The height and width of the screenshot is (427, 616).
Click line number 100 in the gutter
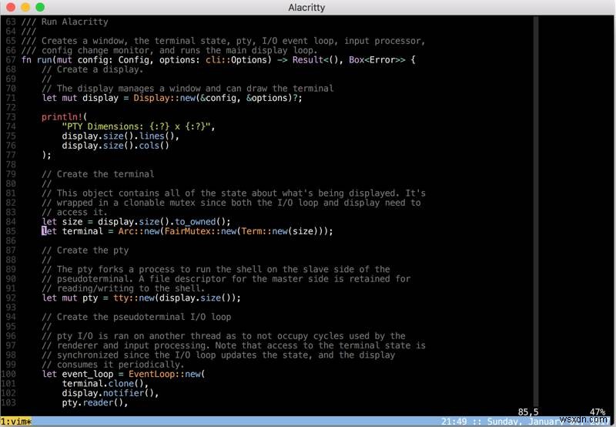coord(8,374)
